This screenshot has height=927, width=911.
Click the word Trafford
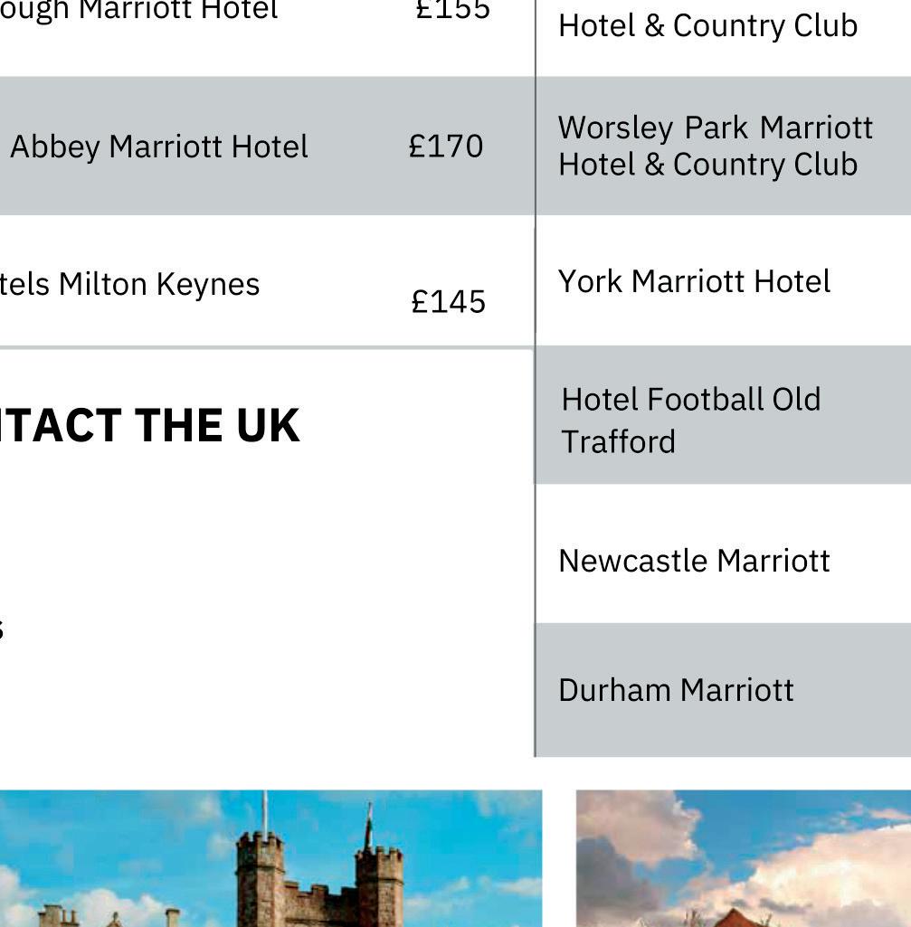(x=618, y=441)
